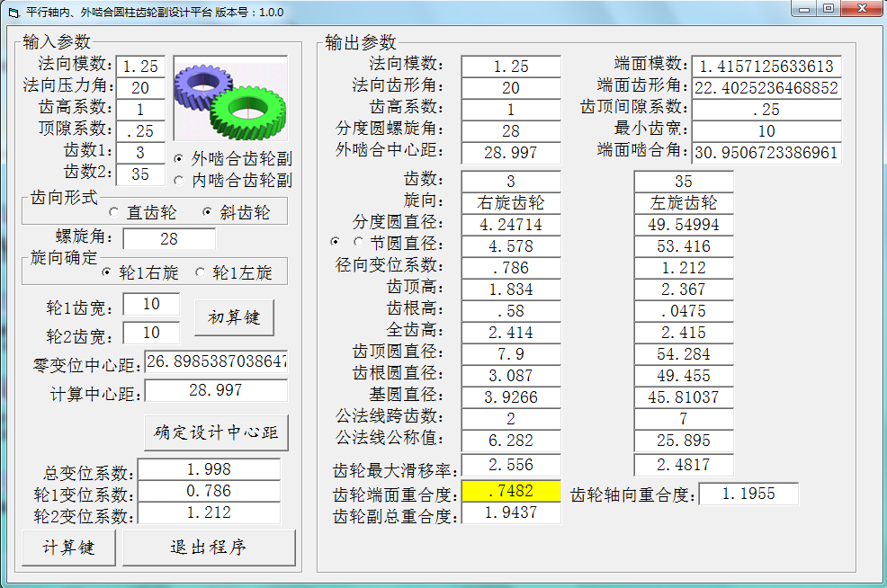
Task: Click the 轮2变位系数 field
Action: (x=209, y=512)
